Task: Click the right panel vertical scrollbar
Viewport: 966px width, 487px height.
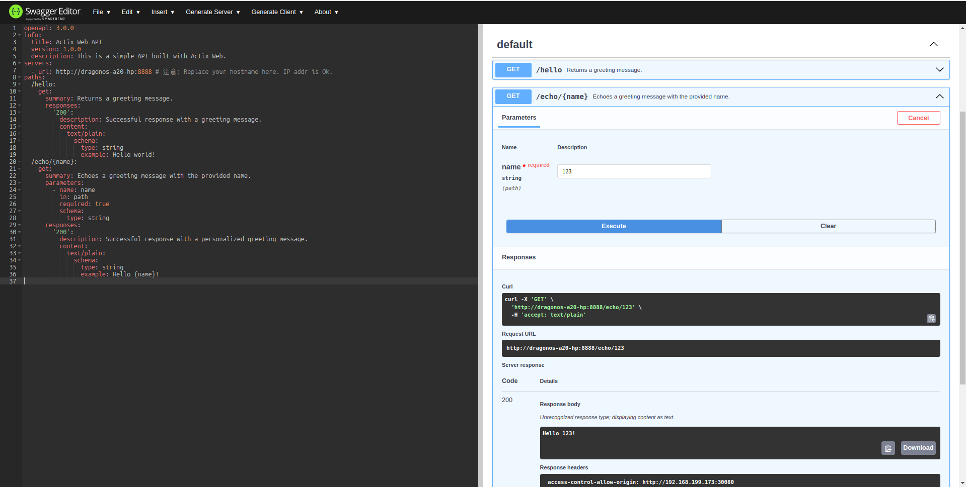Action: point(962,246)
